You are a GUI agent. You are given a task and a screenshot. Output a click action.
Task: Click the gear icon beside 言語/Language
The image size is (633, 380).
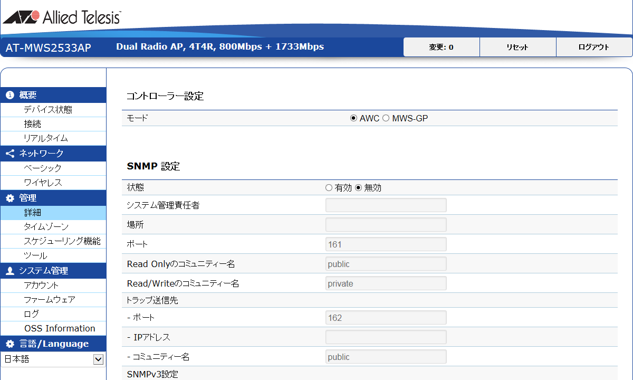click(9, 344)
